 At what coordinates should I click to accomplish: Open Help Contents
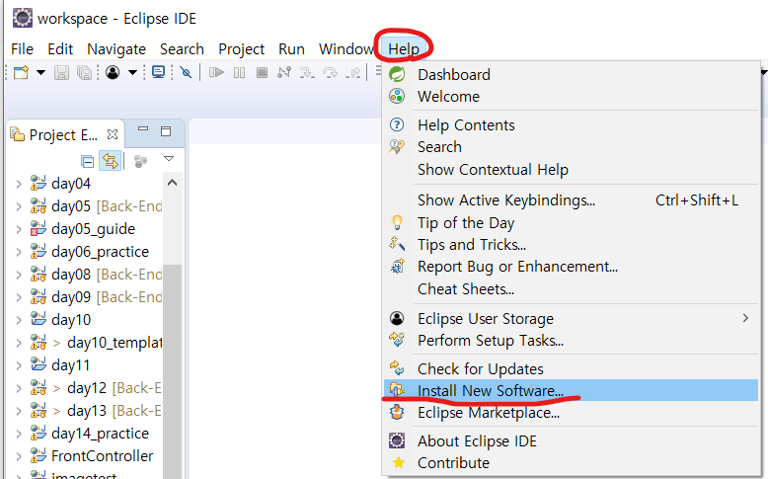pos(571,125)
